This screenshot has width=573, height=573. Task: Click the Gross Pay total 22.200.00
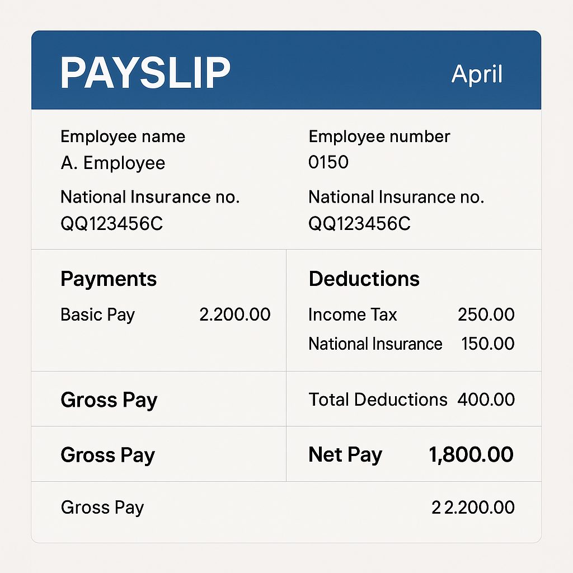473,508
